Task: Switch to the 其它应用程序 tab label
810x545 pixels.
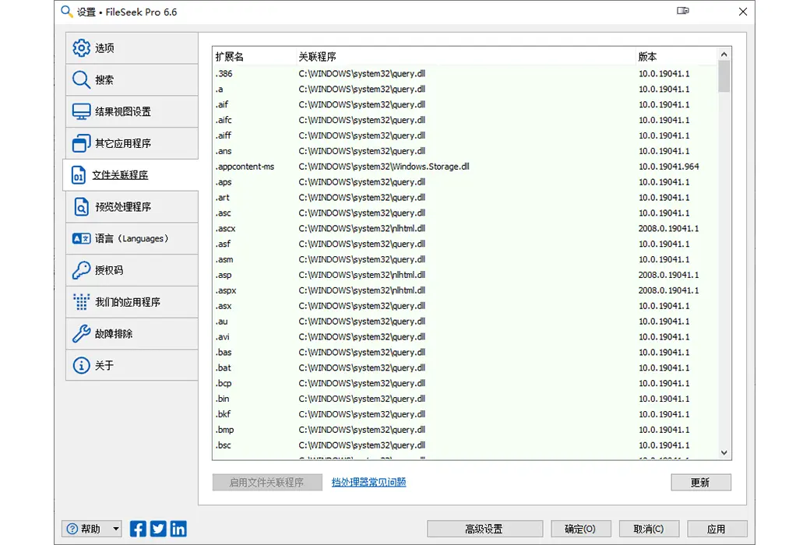Action: click(123, 143)
